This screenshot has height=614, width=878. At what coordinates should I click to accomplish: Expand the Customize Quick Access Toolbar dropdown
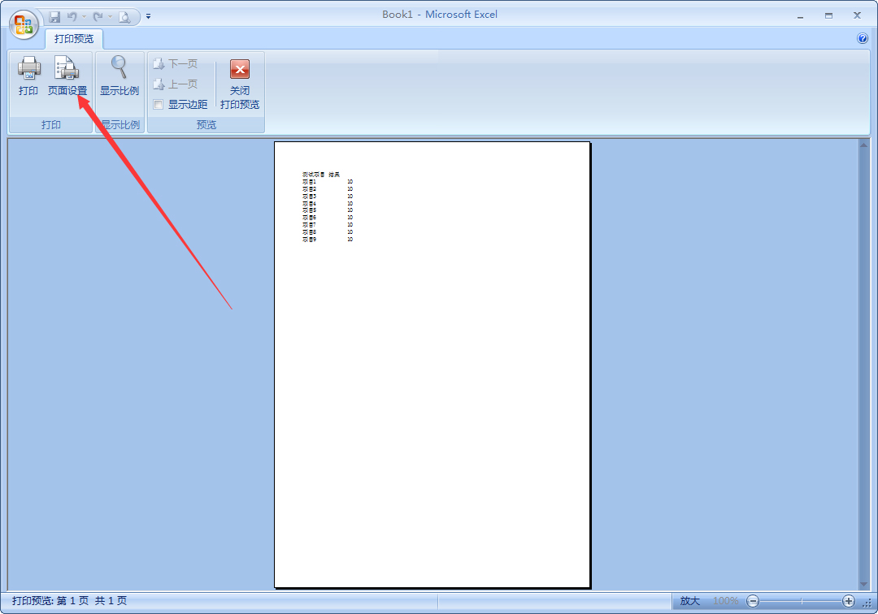coord(149,16)
